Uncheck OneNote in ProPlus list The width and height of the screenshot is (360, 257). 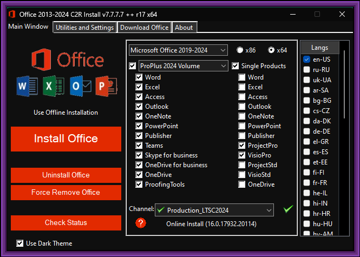point(139,116)
